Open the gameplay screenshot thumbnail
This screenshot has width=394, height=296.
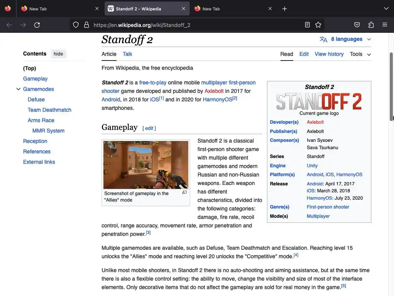click(146, 165)
